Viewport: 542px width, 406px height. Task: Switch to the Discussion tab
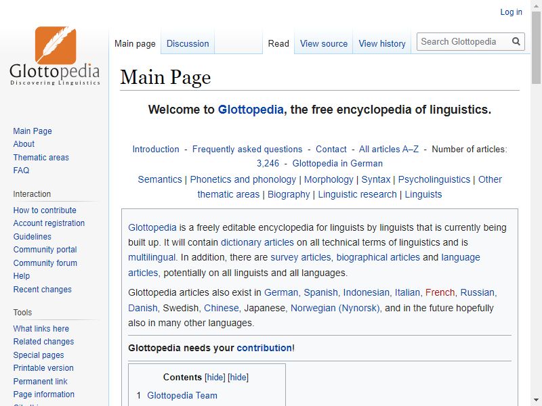pyautogui.click(x=188, y=44)
